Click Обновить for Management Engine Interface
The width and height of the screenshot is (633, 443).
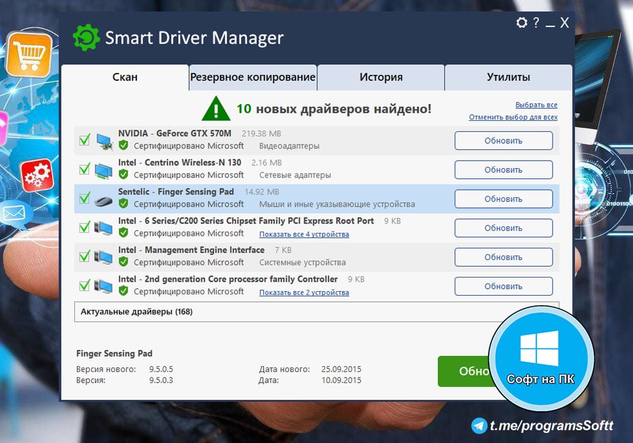503,257
